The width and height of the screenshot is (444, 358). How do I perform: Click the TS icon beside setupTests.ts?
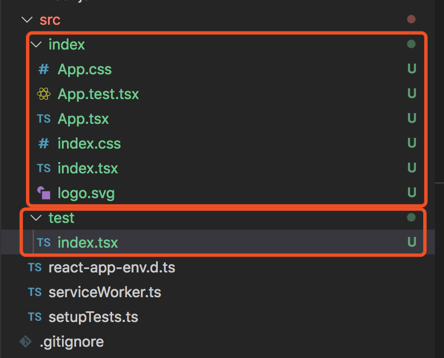point(34,317)
